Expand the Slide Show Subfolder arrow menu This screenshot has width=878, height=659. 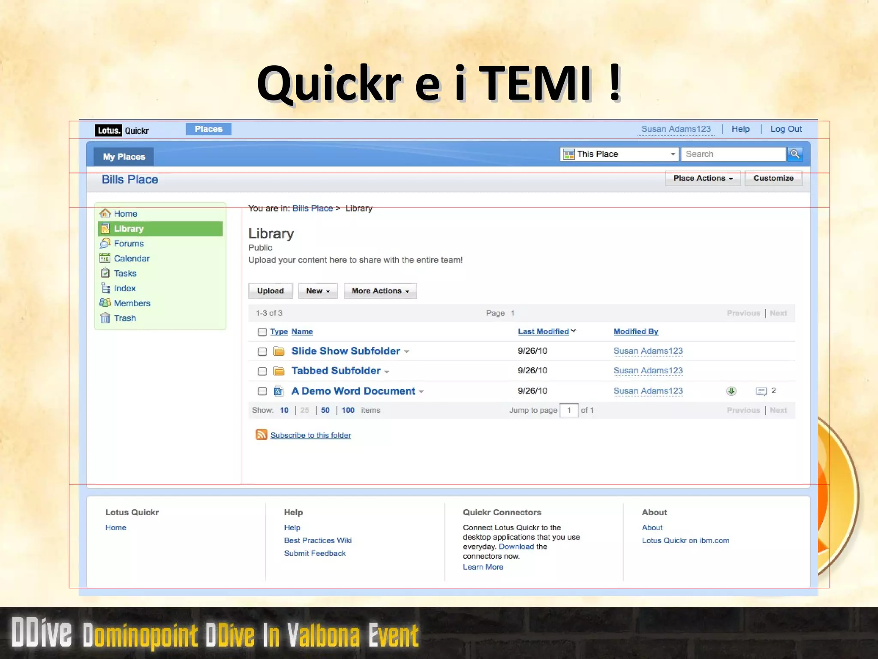(406, 352)
